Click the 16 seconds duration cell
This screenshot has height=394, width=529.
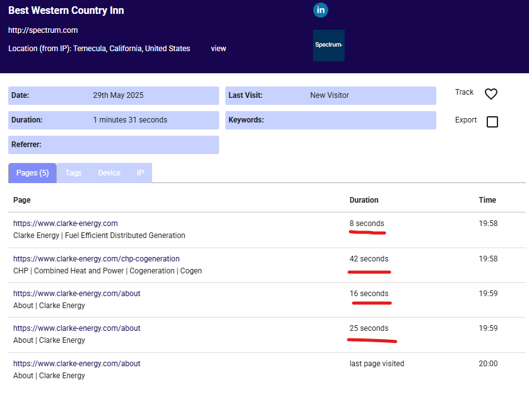coord(369,294)
